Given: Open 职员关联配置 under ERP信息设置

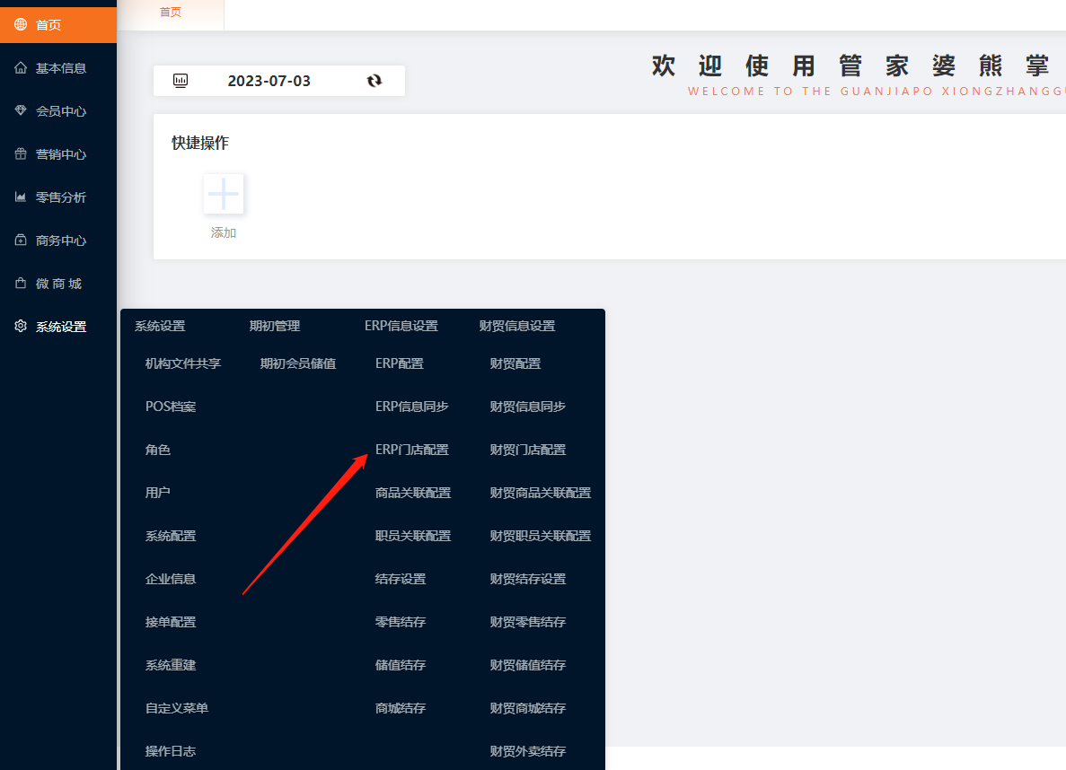Looking at the screenshot, I should [413, 536].
